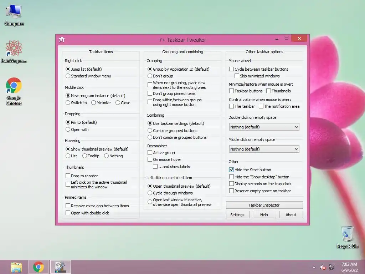The image size is (365, 274).
Task: Switch to Chrome in the taskbar
Action: 38,267
